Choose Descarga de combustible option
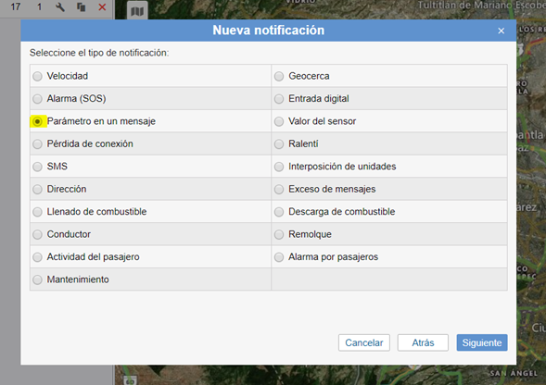The width and height of the screenshot is (546, 385). 279,212
